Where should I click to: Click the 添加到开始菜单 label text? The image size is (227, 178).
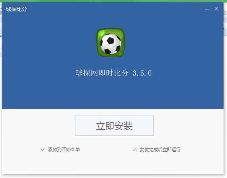(64, 149)
